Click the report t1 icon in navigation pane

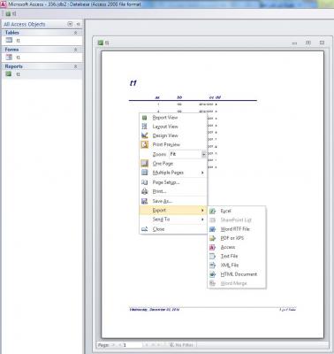point(9,73)
